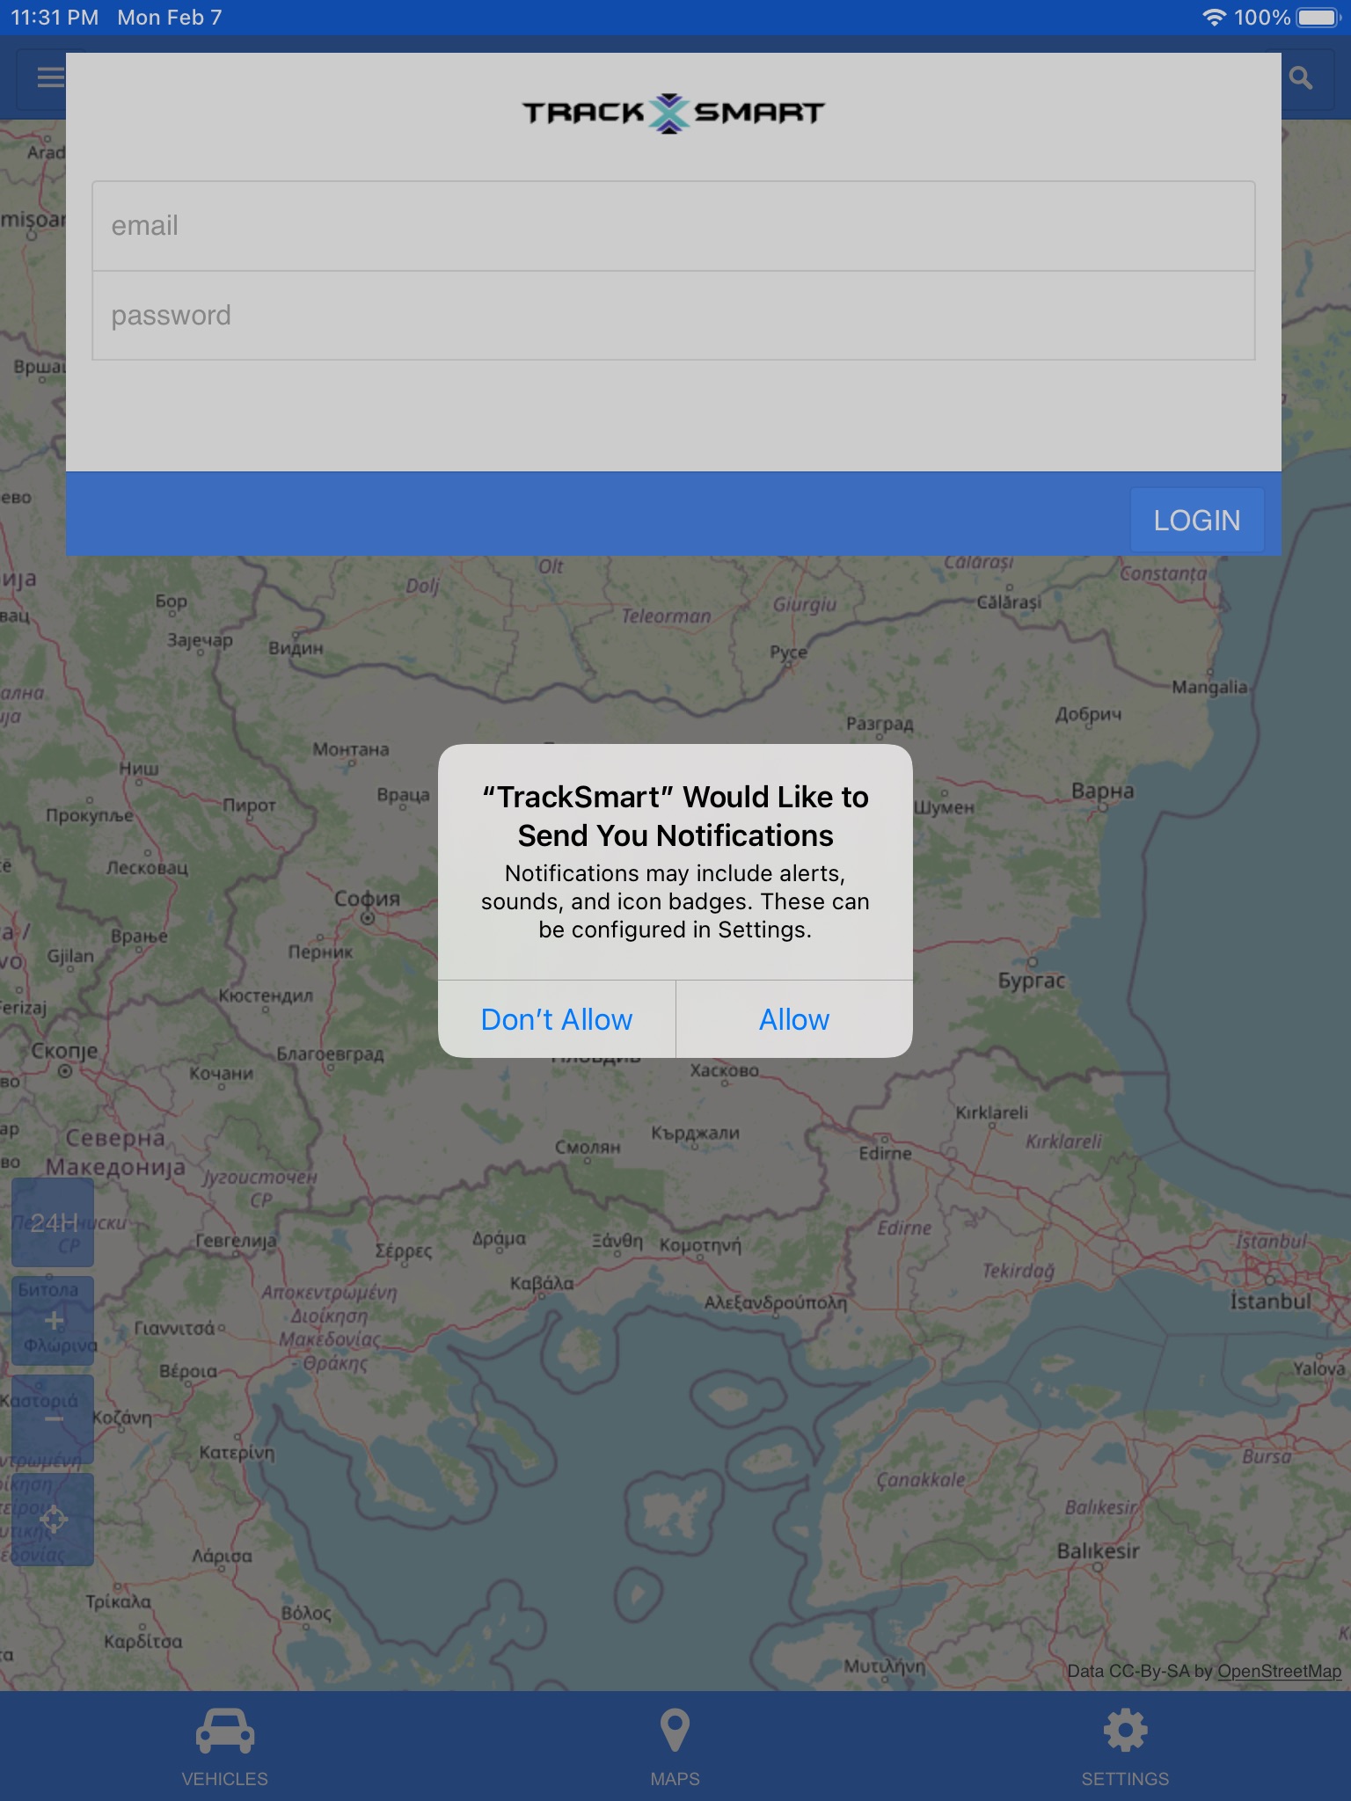Select the 24H map button
This screenshot has height=1801, width=1351.
coord(53,1222)
